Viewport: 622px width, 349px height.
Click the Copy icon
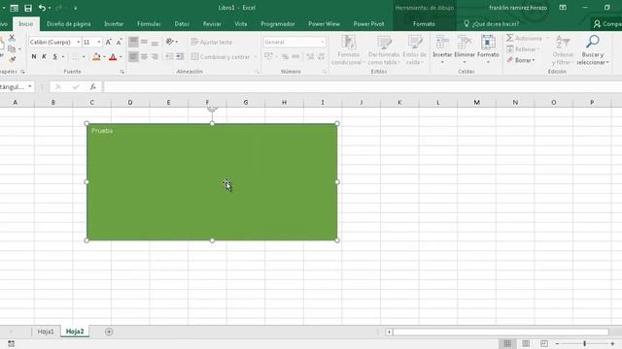[12, 49]
